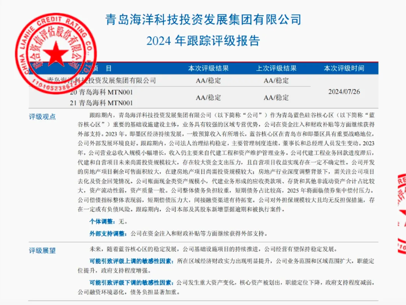Click 可能引致评级下调的敏感性因素 label

[x=130, y=283]
